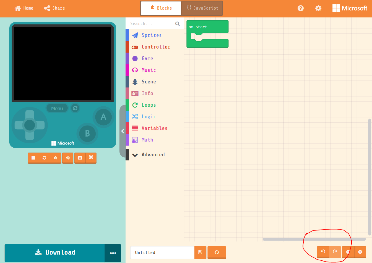Image resolution: width=372 pixels, height=263 pixels.
Task: Click the project name field
Action: 162,252
